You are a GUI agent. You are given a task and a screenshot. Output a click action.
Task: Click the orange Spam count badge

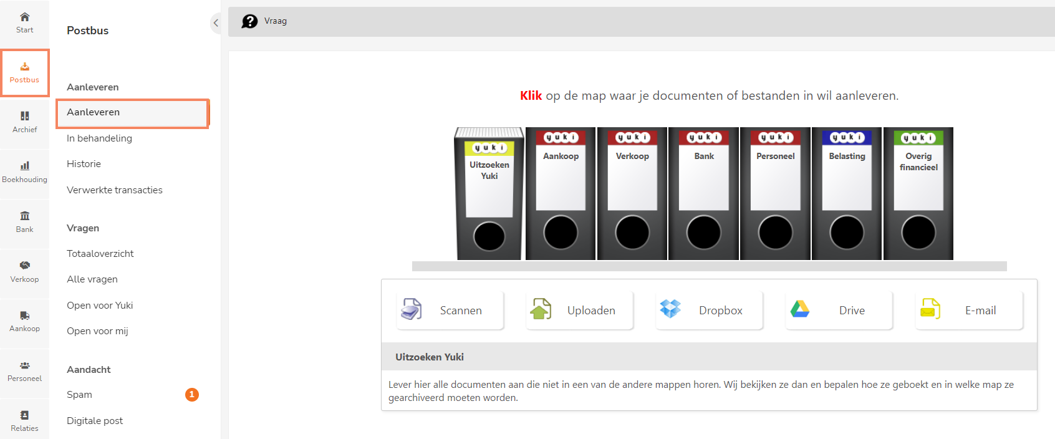(x=192, y=395)
